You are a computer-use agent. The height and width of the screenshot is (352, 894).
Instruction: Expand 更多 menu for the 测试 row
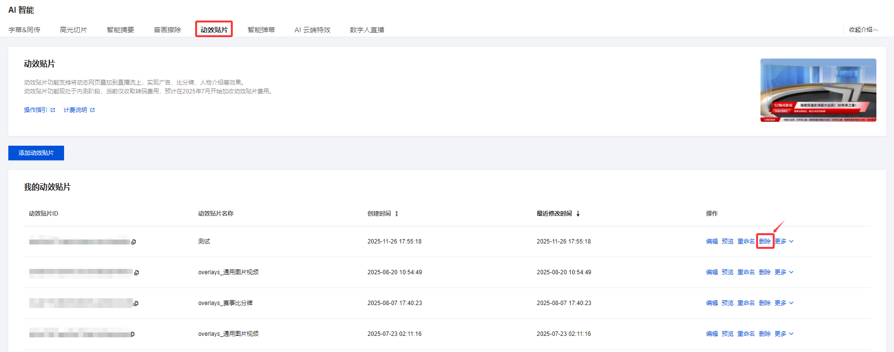[x=783, y=242]
